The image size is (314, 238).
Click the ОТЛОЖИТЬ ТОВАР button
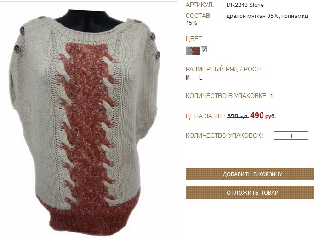[250, 193]
